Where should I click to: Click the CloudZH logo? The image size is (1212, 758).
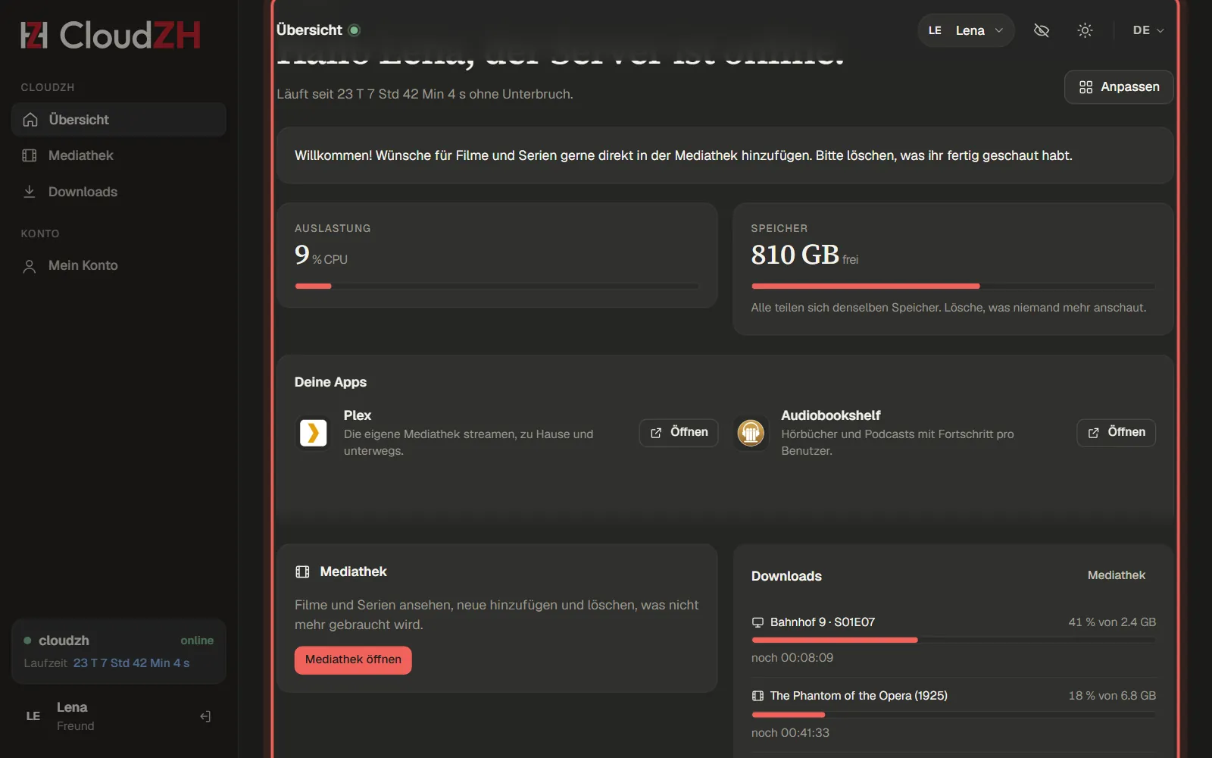[111, 35]
